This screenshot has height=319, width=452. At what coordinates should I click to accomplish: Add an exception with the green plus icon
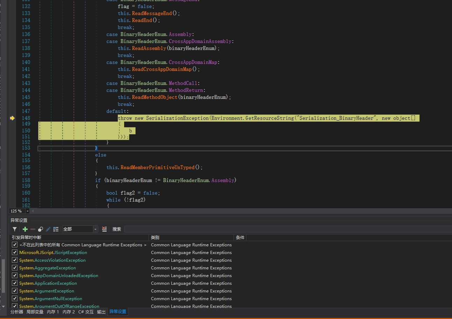pyautogui.click(x=25, y=229)
